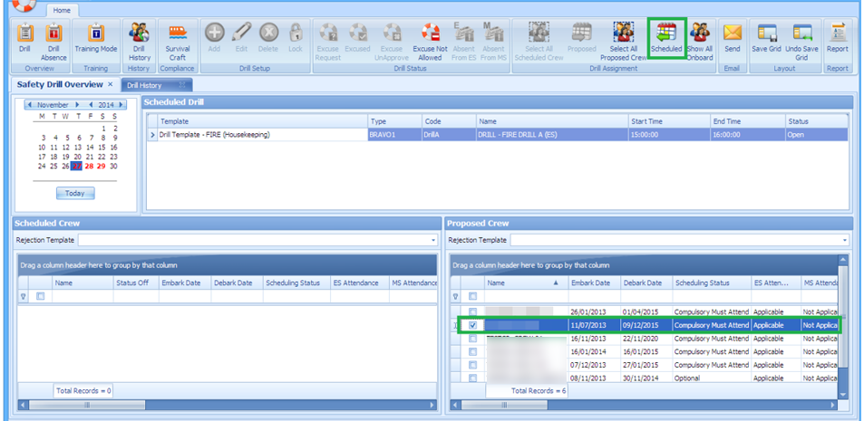This screenshot has height=421, width=864.
Task: Toggle Proposed Crew header checkbox
Action: pos(472,296)
